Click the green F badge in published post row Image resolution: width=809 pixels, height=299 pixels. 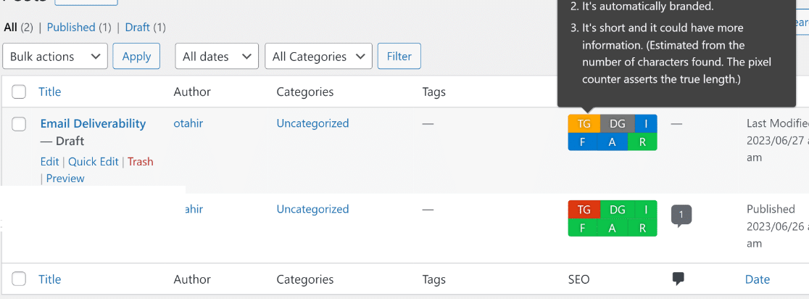coord(583,228)
